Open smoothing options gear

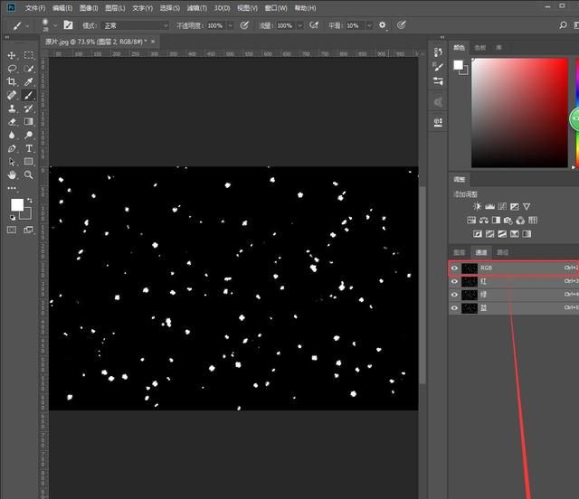[x=383, y=25]
